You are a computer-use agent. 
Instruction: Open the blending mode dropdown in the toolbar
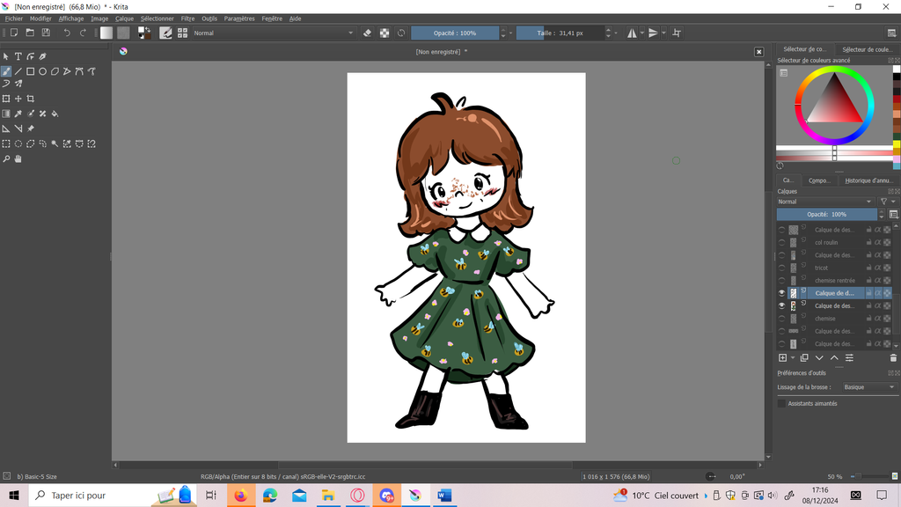click(x=273, y=33)
